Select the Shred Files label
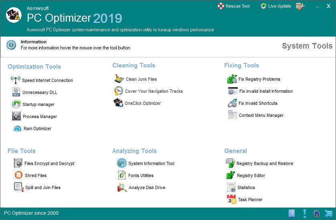This screenshot has width=336, height=220. 36,175
